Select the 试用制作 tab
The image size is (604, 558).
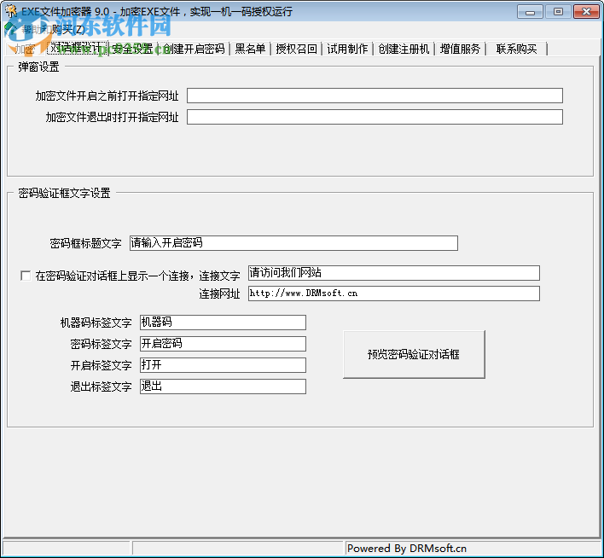347,49
